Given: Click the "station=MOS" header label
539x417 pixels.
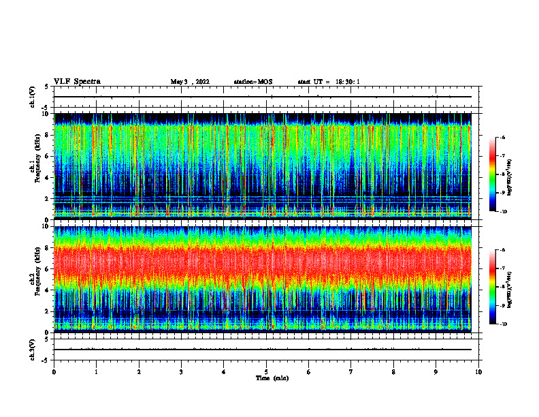Looking at the screenshot, I should point(253,82).
